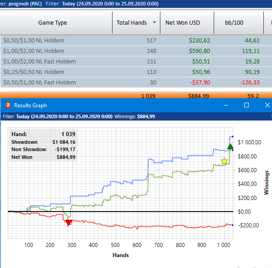Click the 248 total hands cell

[x=151, y=51]
